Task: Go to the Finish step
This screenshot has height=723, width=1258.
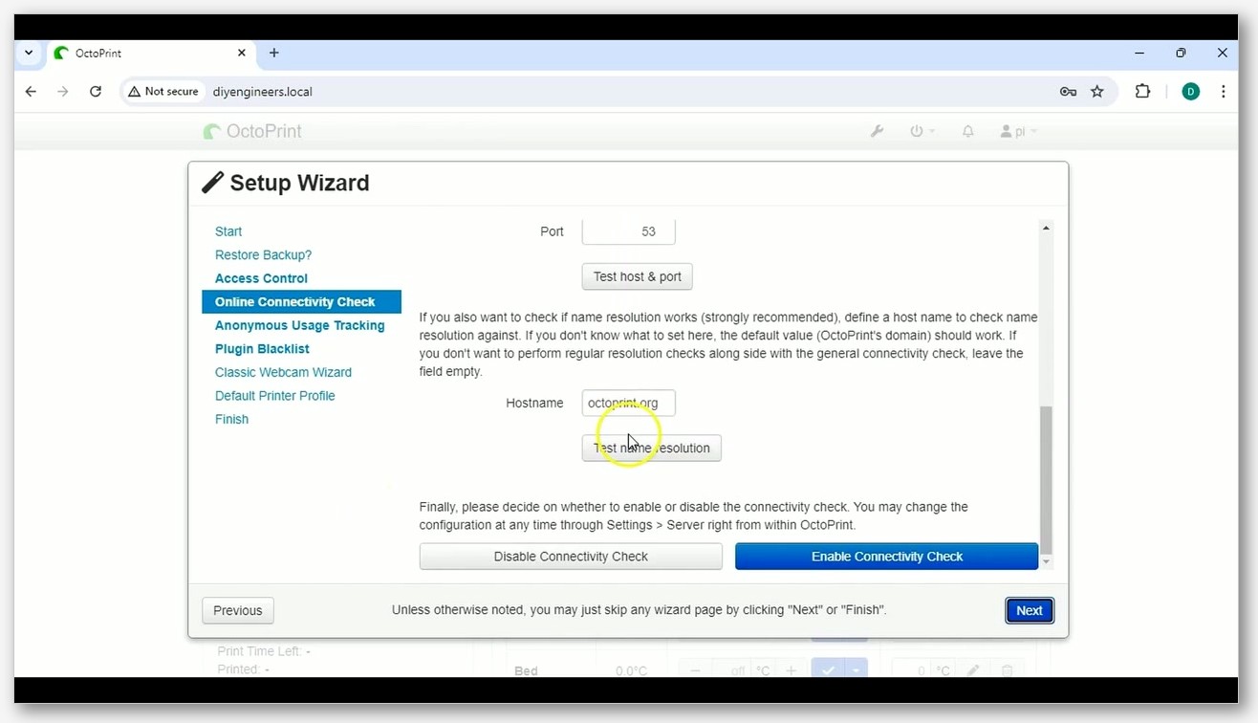Action: (231, 419)
